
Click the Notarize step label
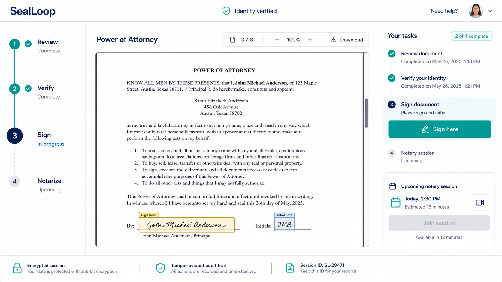click(x=49, y=181)
